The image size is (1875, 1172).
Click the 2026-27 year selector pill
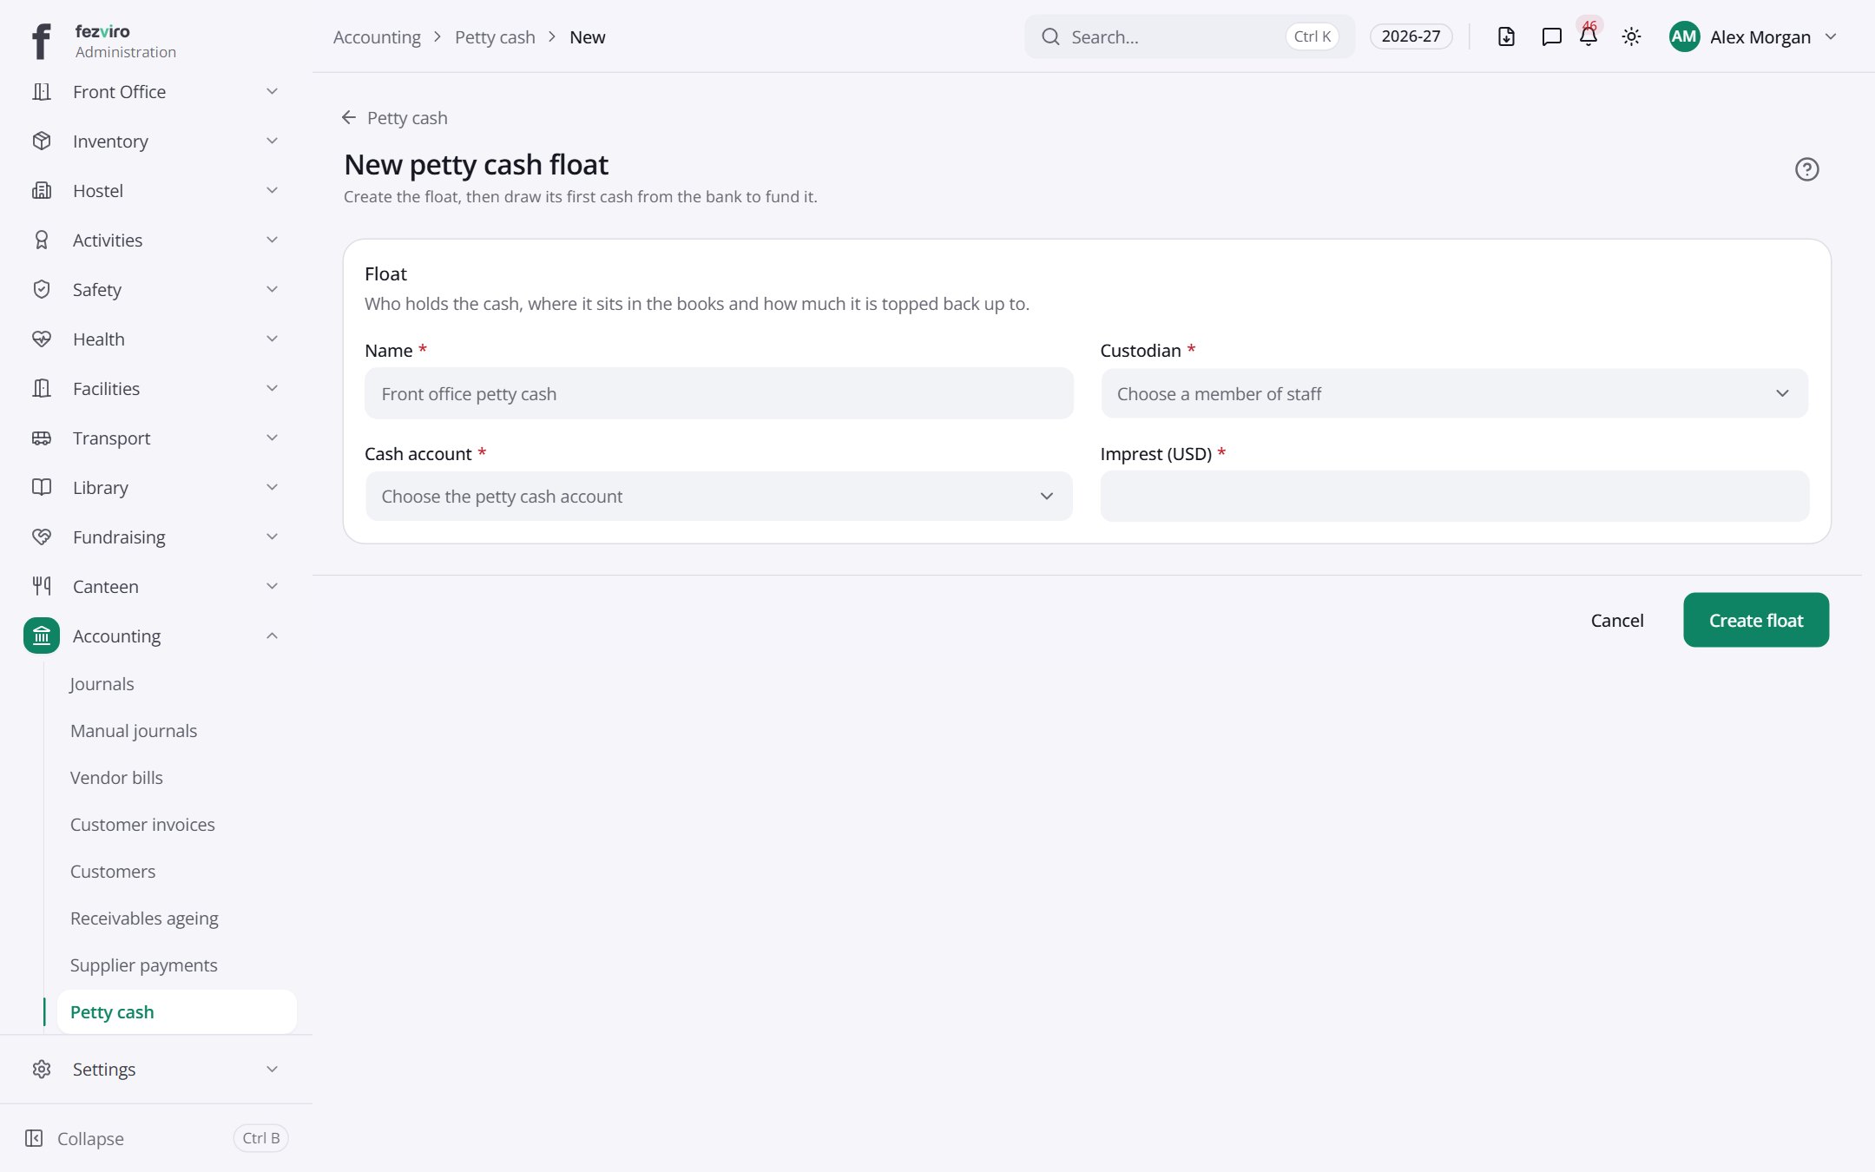click(x=1411, y=36)
